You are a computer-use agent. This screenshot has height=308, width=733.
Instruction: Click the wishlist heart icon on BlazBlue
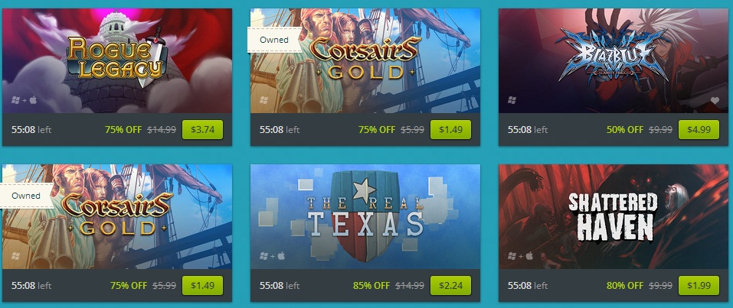tap(715, 100)
